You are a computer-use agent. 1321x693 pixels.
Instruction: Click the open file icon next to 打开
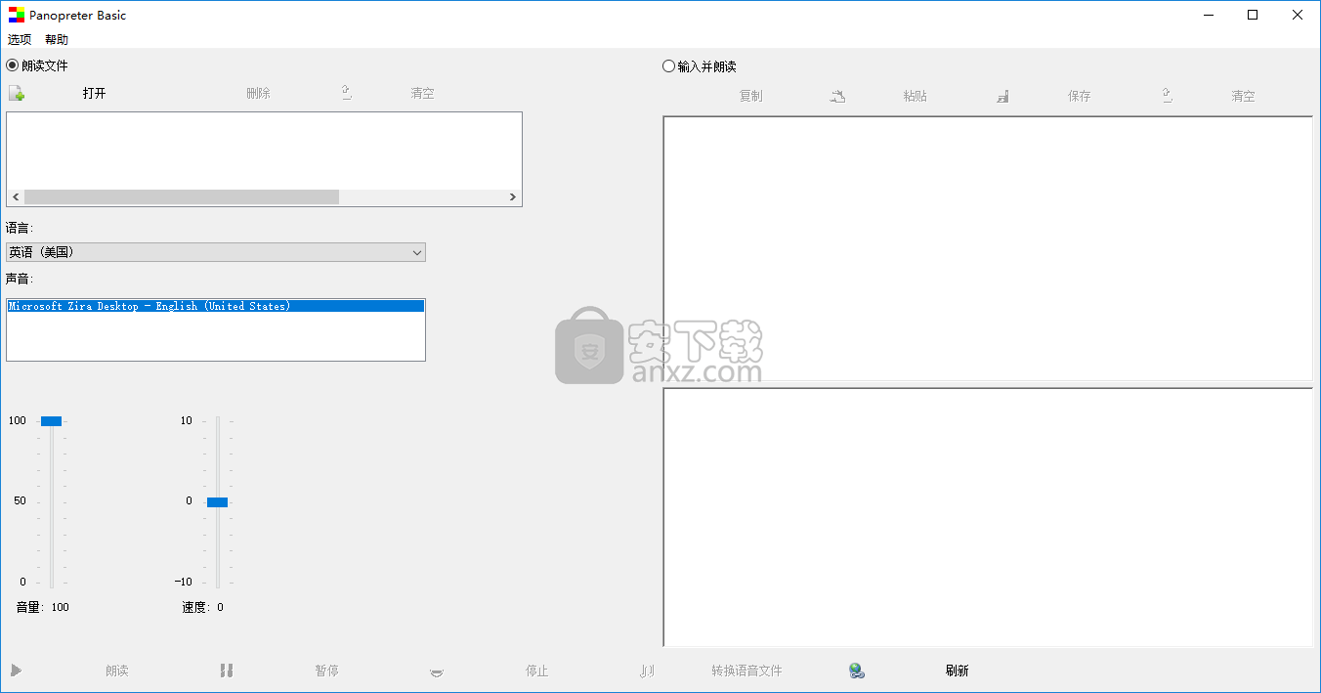[x=17, y=94]
